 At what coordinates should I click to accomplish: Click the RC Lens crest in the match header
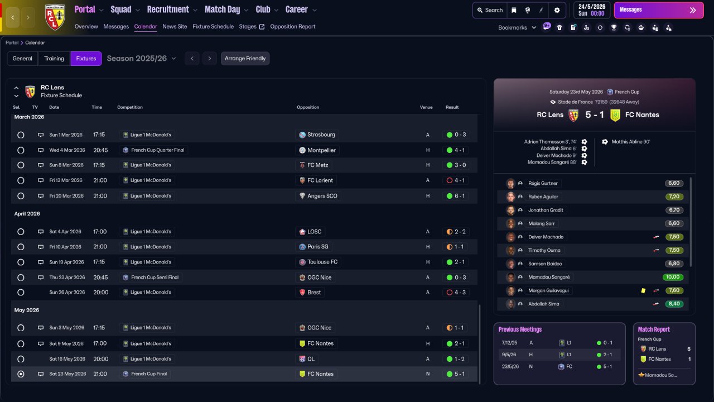pos(573,115)
